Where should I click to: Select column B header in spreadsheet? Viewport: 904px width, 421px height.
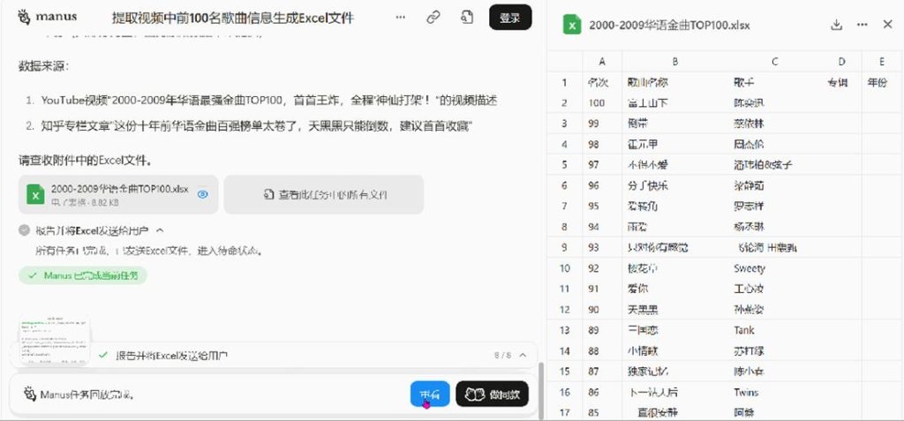click(x=674, y=62)
